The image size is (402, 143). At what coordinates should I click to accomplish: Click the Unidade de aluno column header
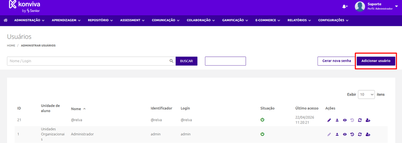coord(50,108)
